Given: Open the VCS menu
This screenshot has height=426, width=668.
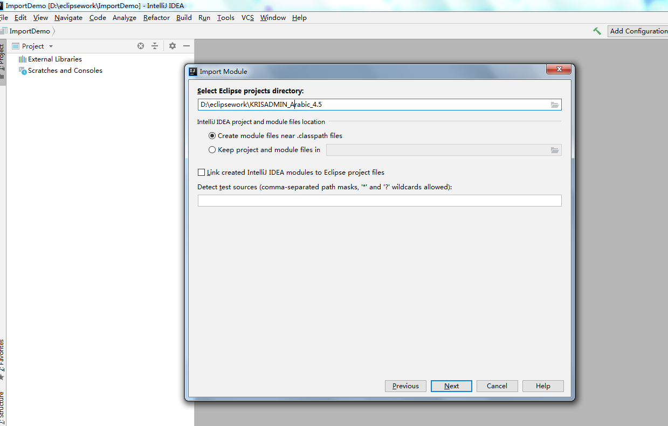Looking at the screenshot, I should coord(247,18).
